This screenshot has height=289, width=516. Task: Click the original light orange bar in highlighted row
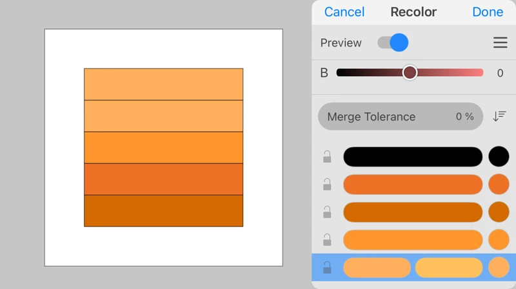[x=377, y=267]
